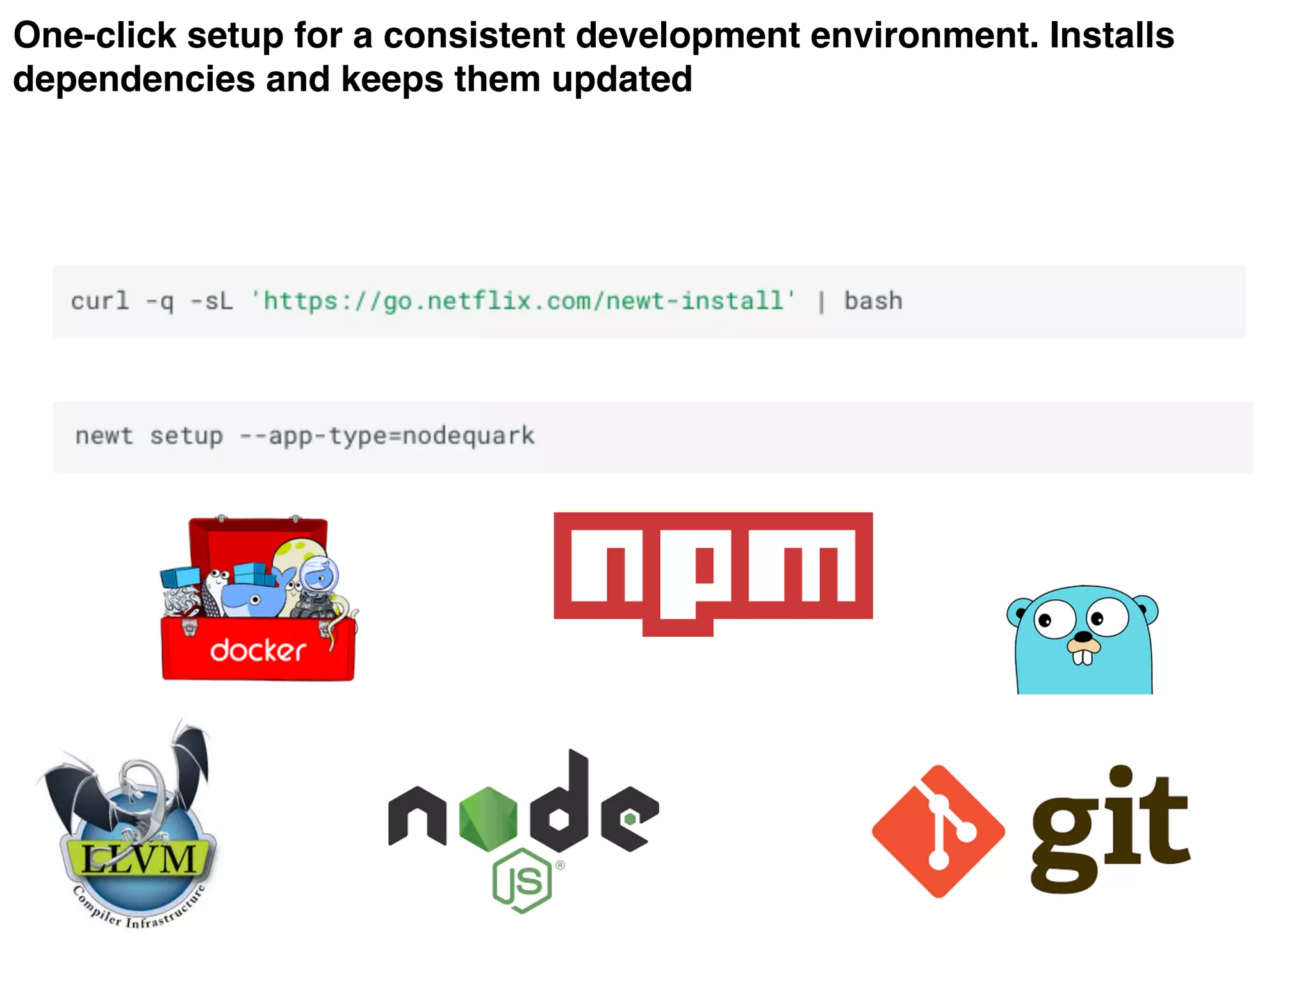The image size is (1312, 984).
Task: Click the brown 'git' wordmark
Action: 1110,830
